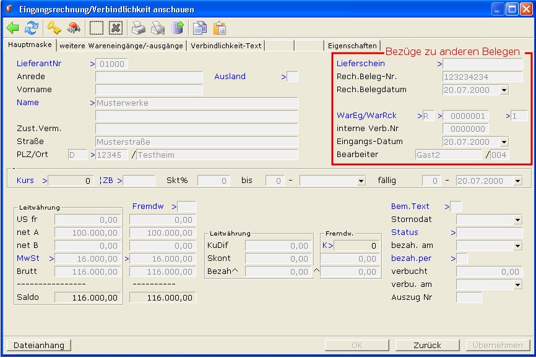Click the Dateianhang button
The image size is (536, 358).
click(38, 345)
